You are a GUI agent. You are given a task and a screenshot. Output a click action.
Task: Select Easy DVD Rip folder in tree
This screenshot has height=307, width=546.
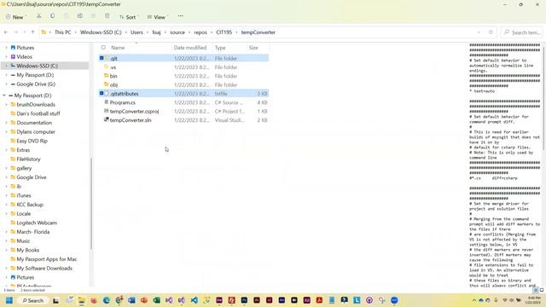pyautogui.click(x=32, y=141)
